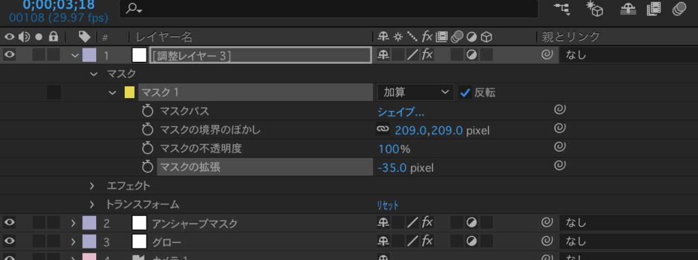Click the マスクの境界のぼかし pick whip spiral
Viewport: 698px width, 260px height.
pos(560,129)
